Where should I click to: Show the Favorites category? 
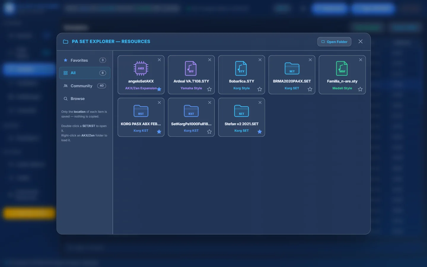pyautogui.click(x=85, y=60)
